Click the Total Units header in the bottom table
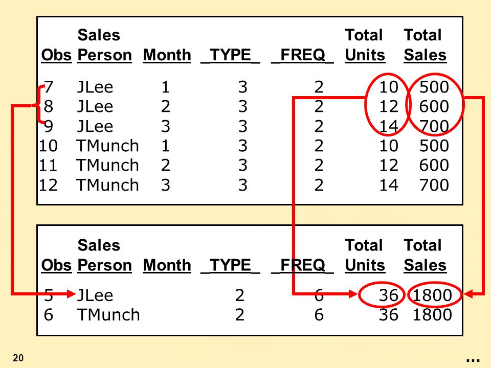Screen dimensions: 491x368 click(x=365, y=256)
